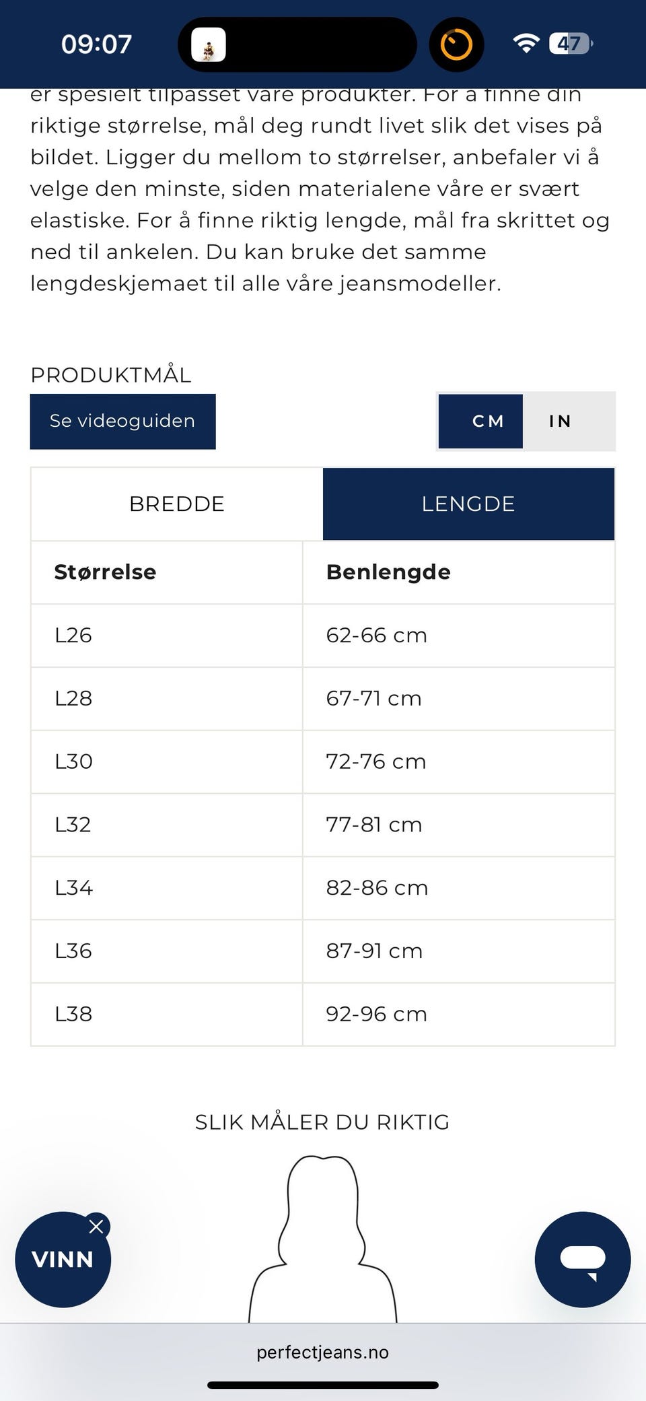Tap the timer icon in the status bar

point(456,44)
